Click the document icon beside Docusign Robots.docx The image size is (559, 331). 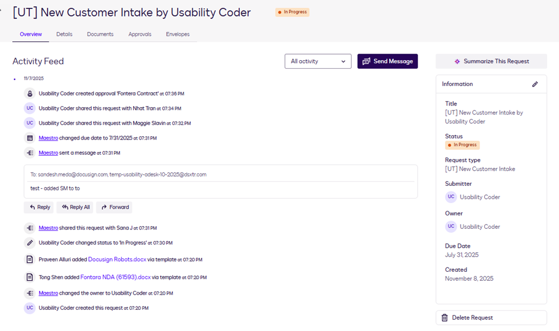(30, 259)
